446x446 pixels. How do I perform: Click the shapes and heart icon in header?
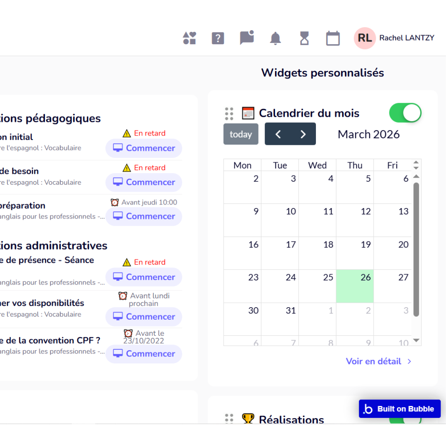pos(190,38)
